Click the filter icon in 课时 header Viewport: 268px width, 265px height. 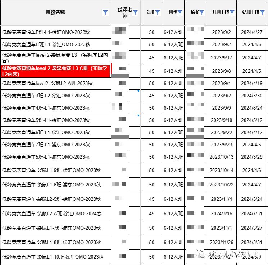point(158,13)
